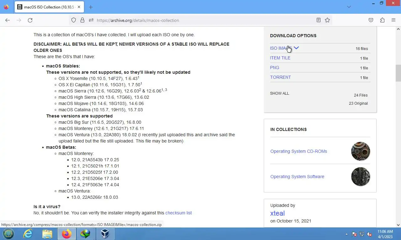Download the TORRENT file
Viewport: 401px width, 240px height.
coord(280,77)
